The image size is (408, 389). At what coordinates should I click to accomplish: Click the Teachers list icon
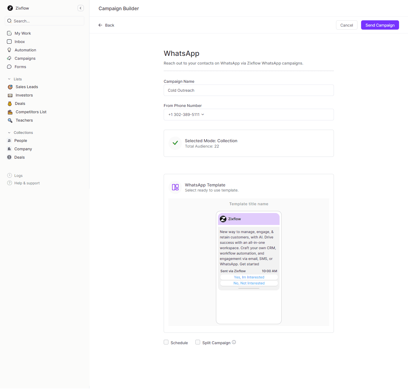pos(10,120)
